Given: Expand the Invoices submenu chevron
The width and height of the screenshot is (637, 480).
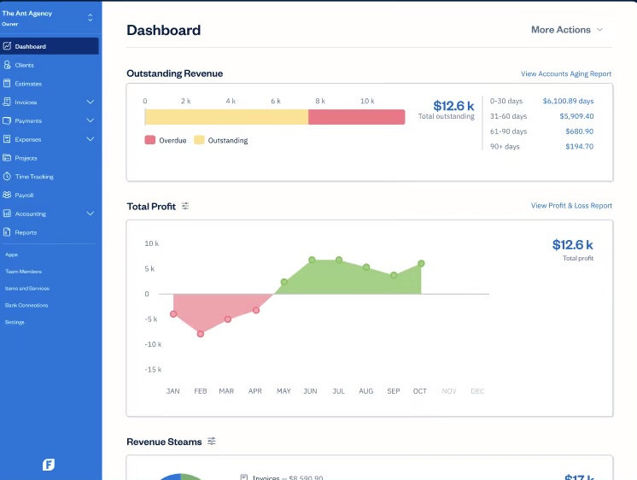Looking at the screenshot, I should point(91,102).
